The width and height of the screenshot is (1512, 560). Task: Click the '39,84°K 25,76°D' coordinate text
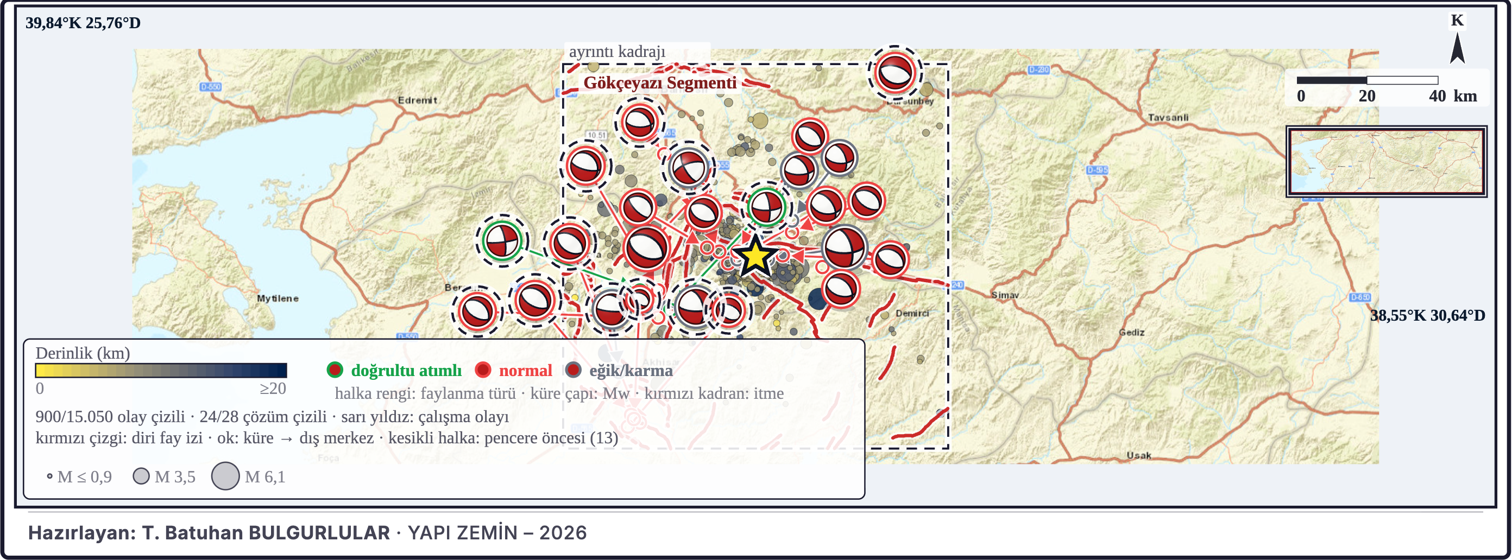coord(83,23)
